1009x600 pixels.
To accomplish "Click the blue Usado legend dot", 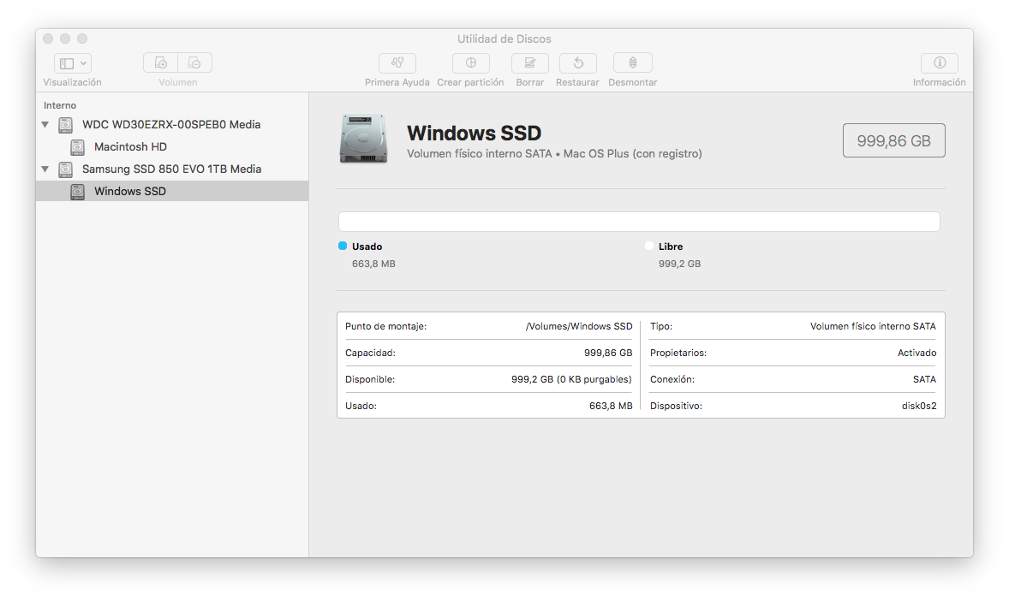I will pos(343,247).
